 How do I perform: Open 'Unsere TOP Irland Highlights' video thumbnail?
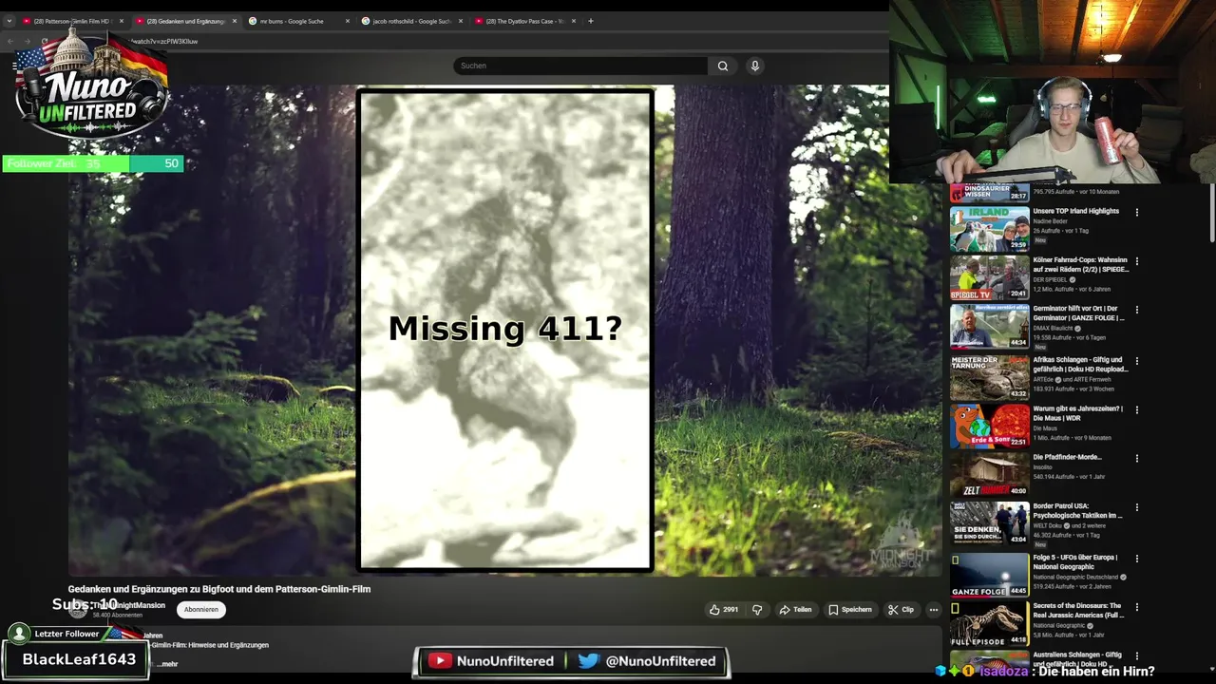click(990, 229)
